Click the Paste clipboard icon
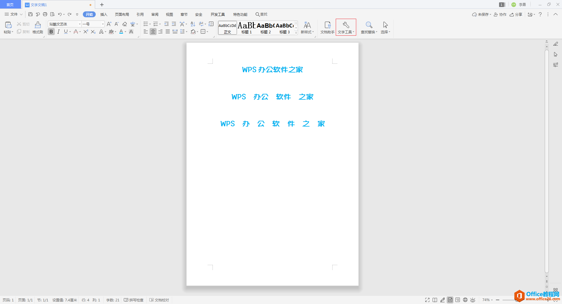 (8, 25)
